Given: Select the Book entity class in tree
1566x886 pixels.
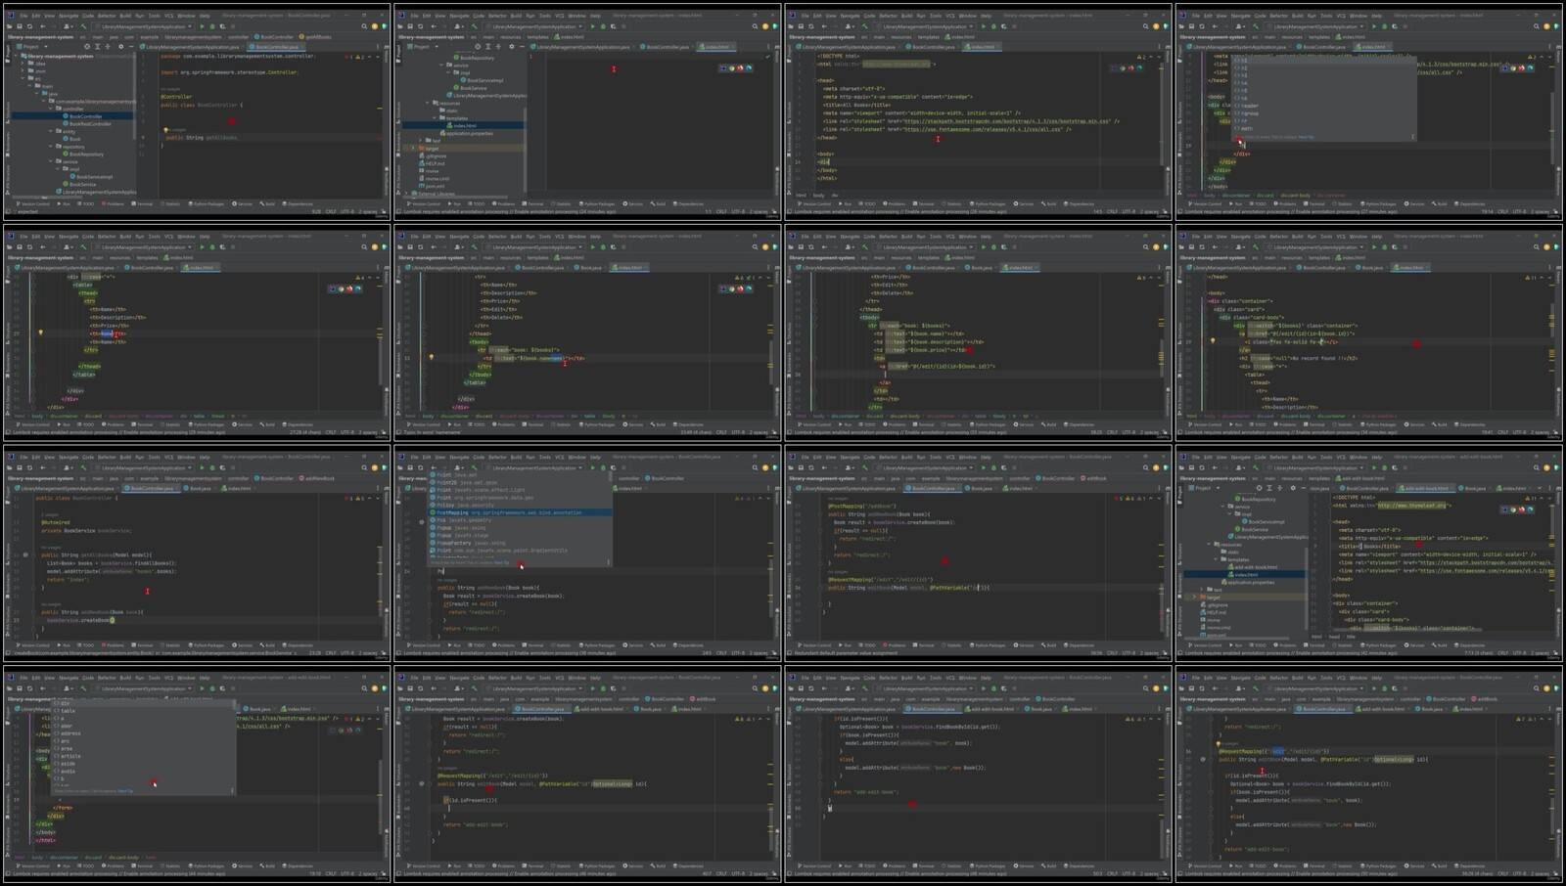Looking at the screenshot, I should (74, 139).
